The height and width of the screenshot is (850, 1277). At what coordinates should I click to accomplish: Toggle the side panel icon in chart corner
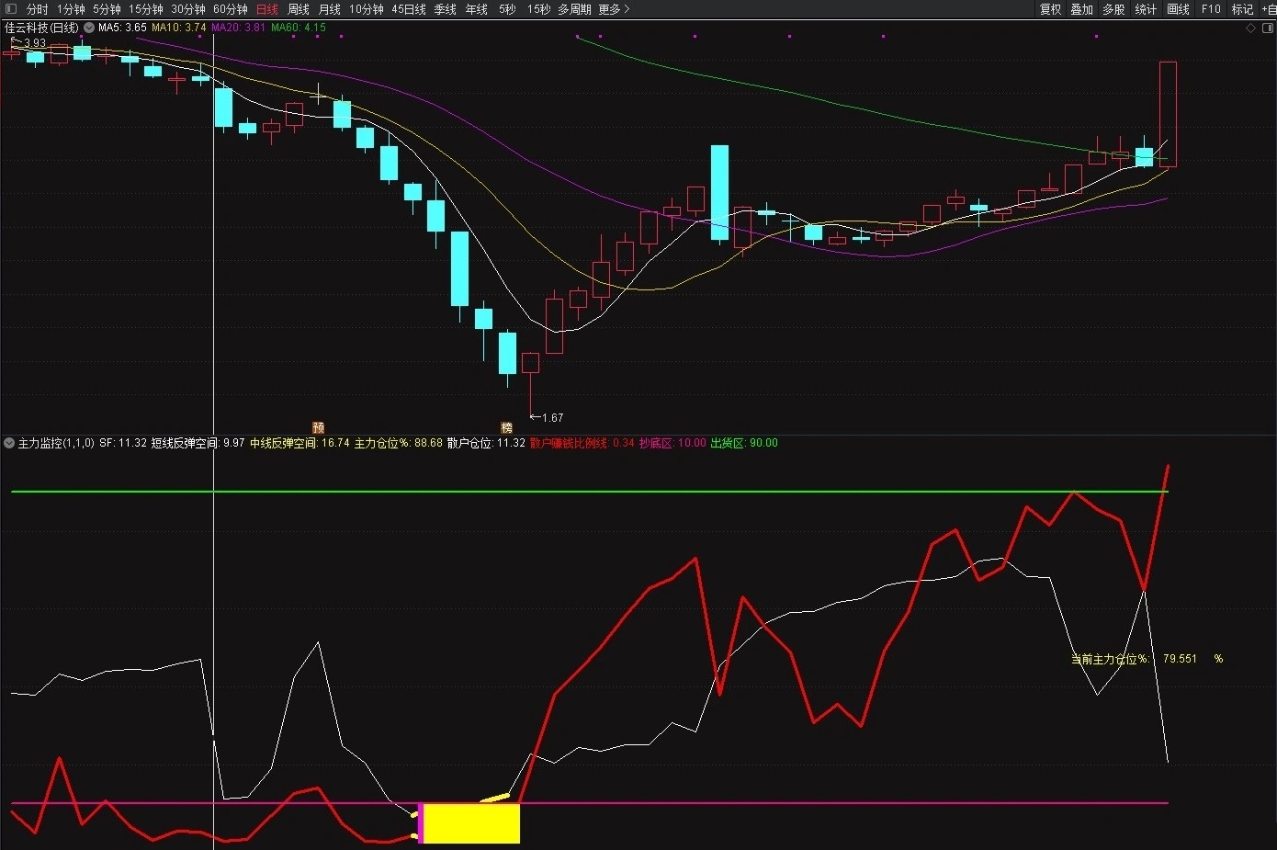point(1270,28)
